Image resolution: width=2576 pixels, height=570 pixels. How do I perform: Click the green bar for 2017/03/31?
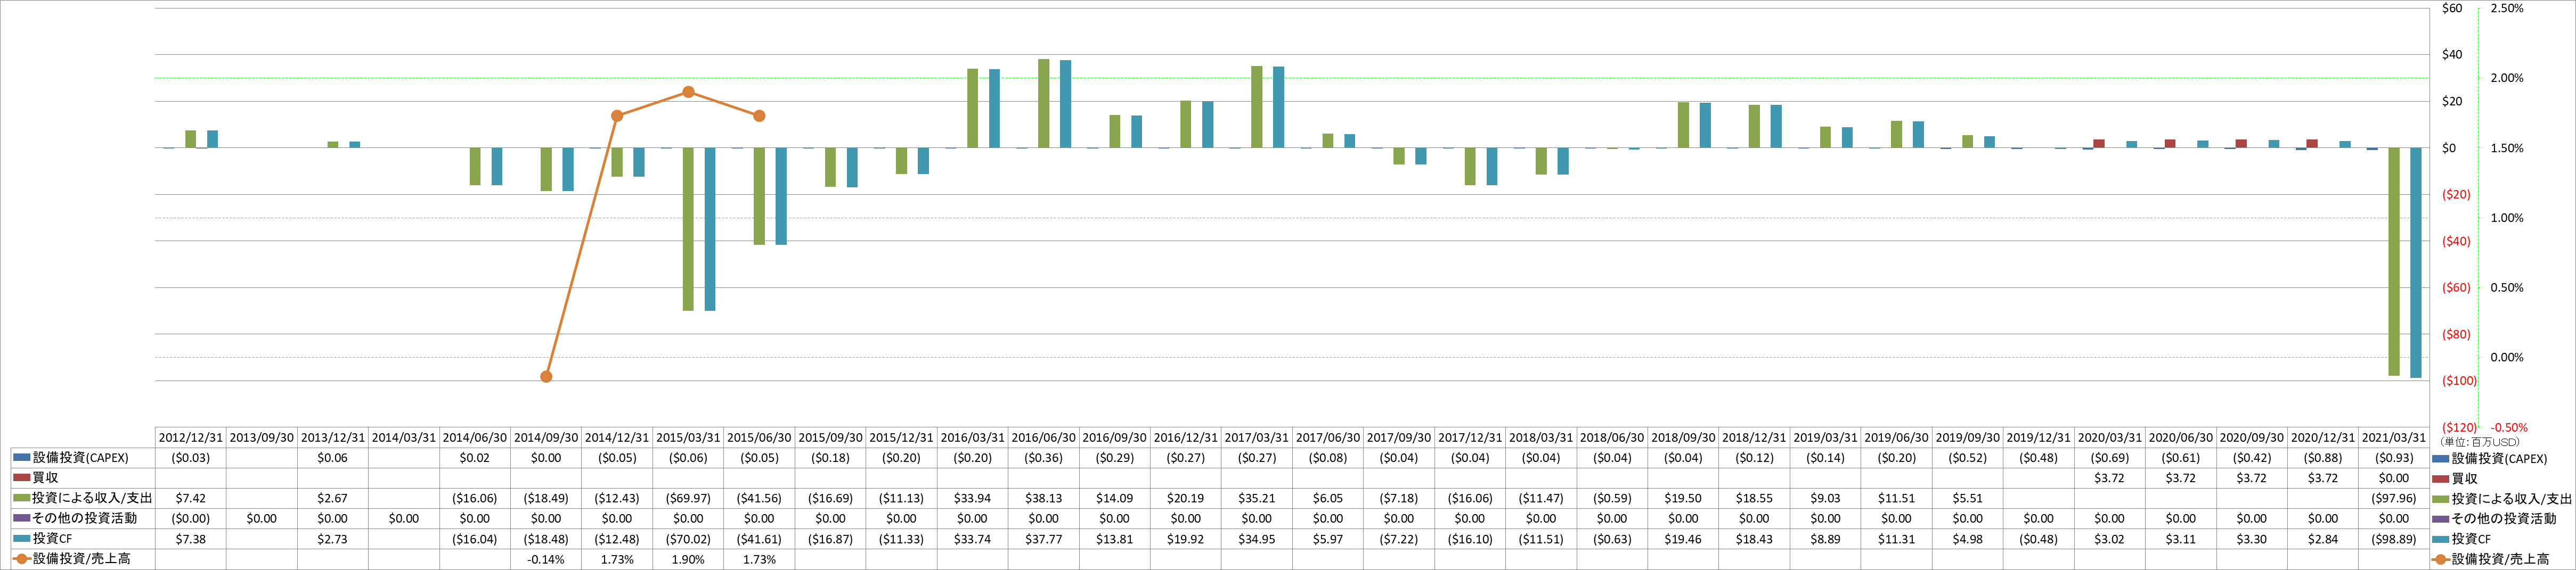pos(1257,107)
